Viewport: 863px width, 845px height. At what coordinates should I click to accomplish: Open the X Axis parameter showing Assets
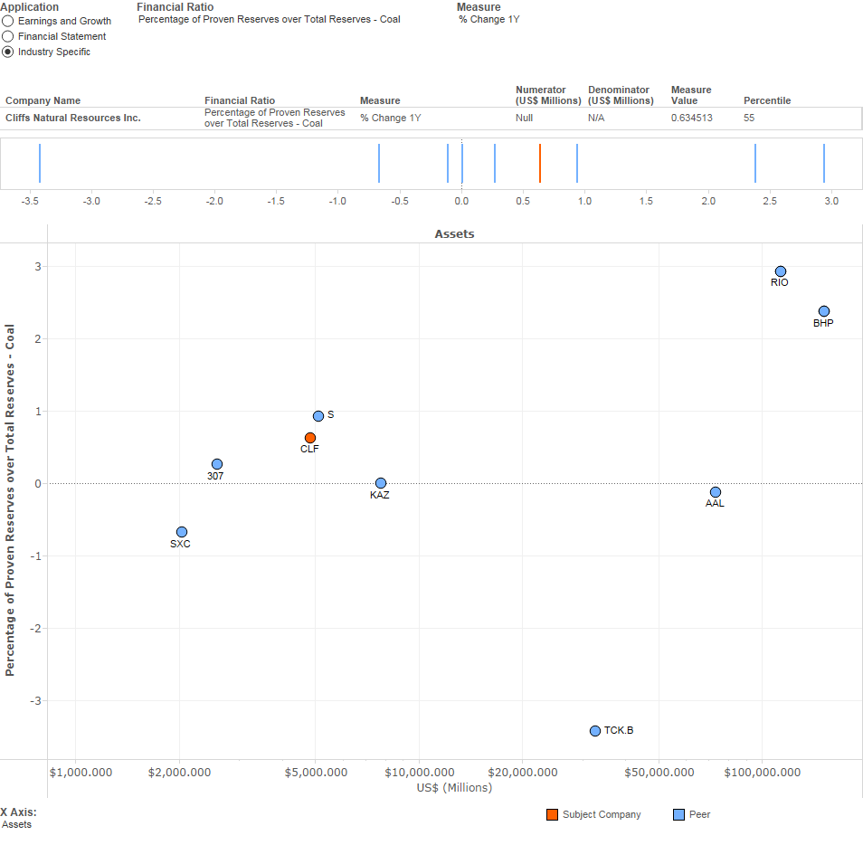(16, 824)
